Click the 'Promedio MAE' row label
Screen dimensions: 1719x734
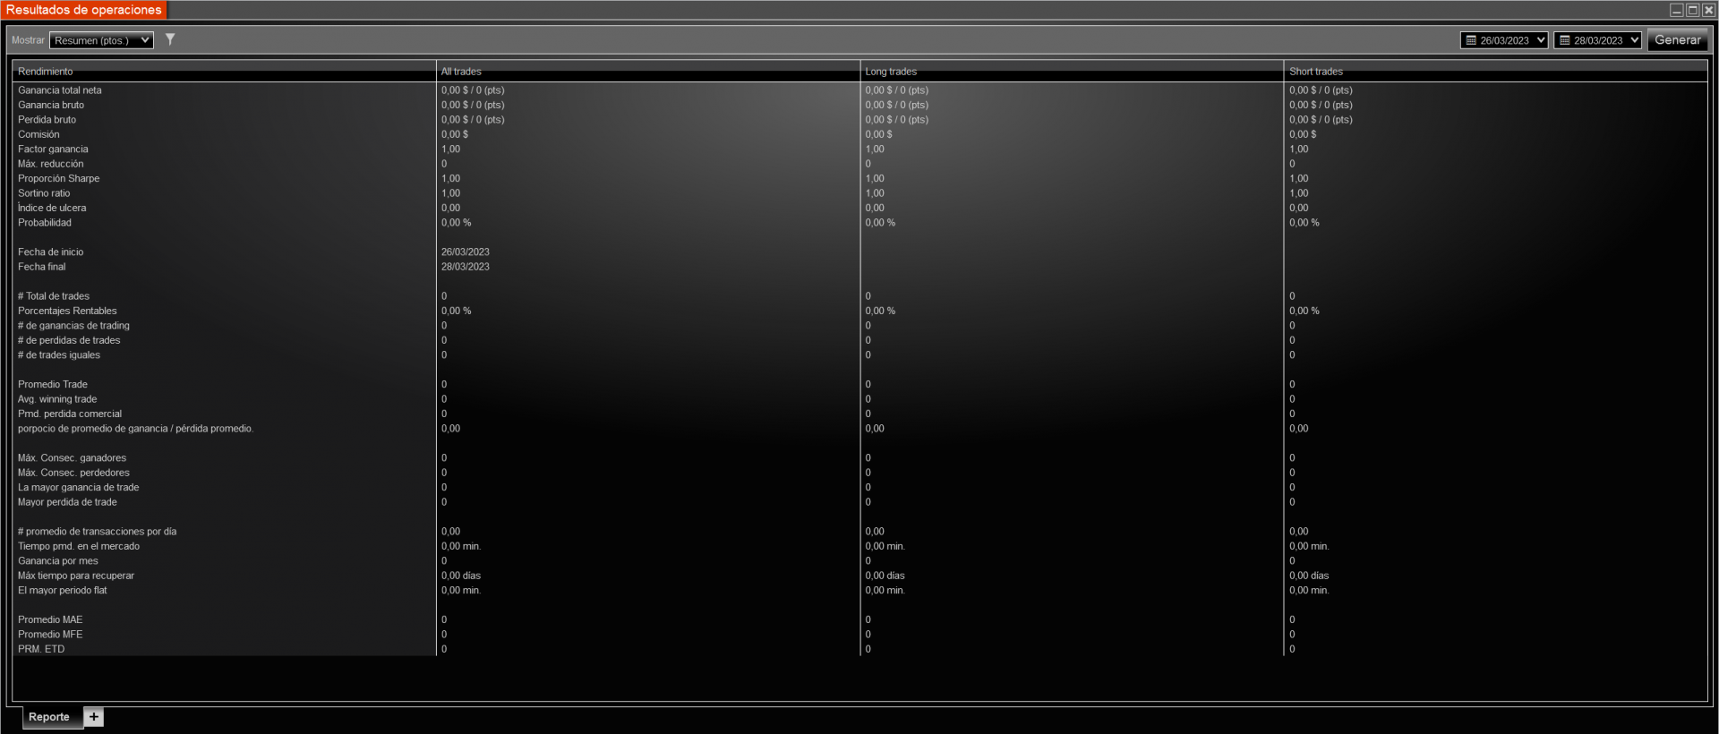coord(50,619)
